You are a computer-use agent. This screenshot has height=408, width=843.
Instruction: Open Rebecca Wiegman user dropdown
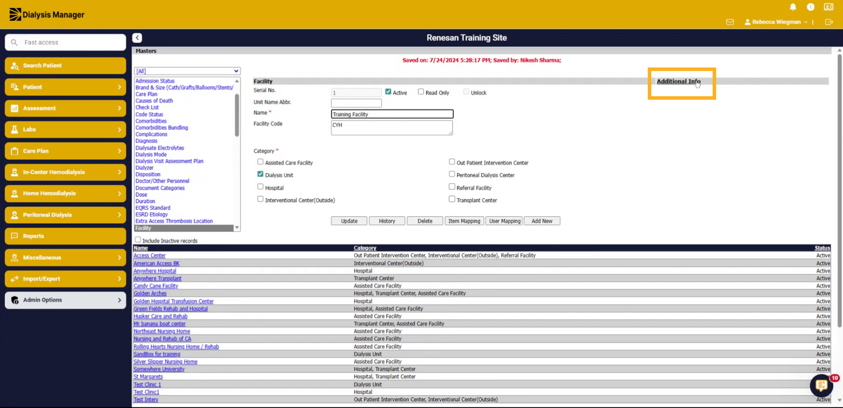click(776, 22)
